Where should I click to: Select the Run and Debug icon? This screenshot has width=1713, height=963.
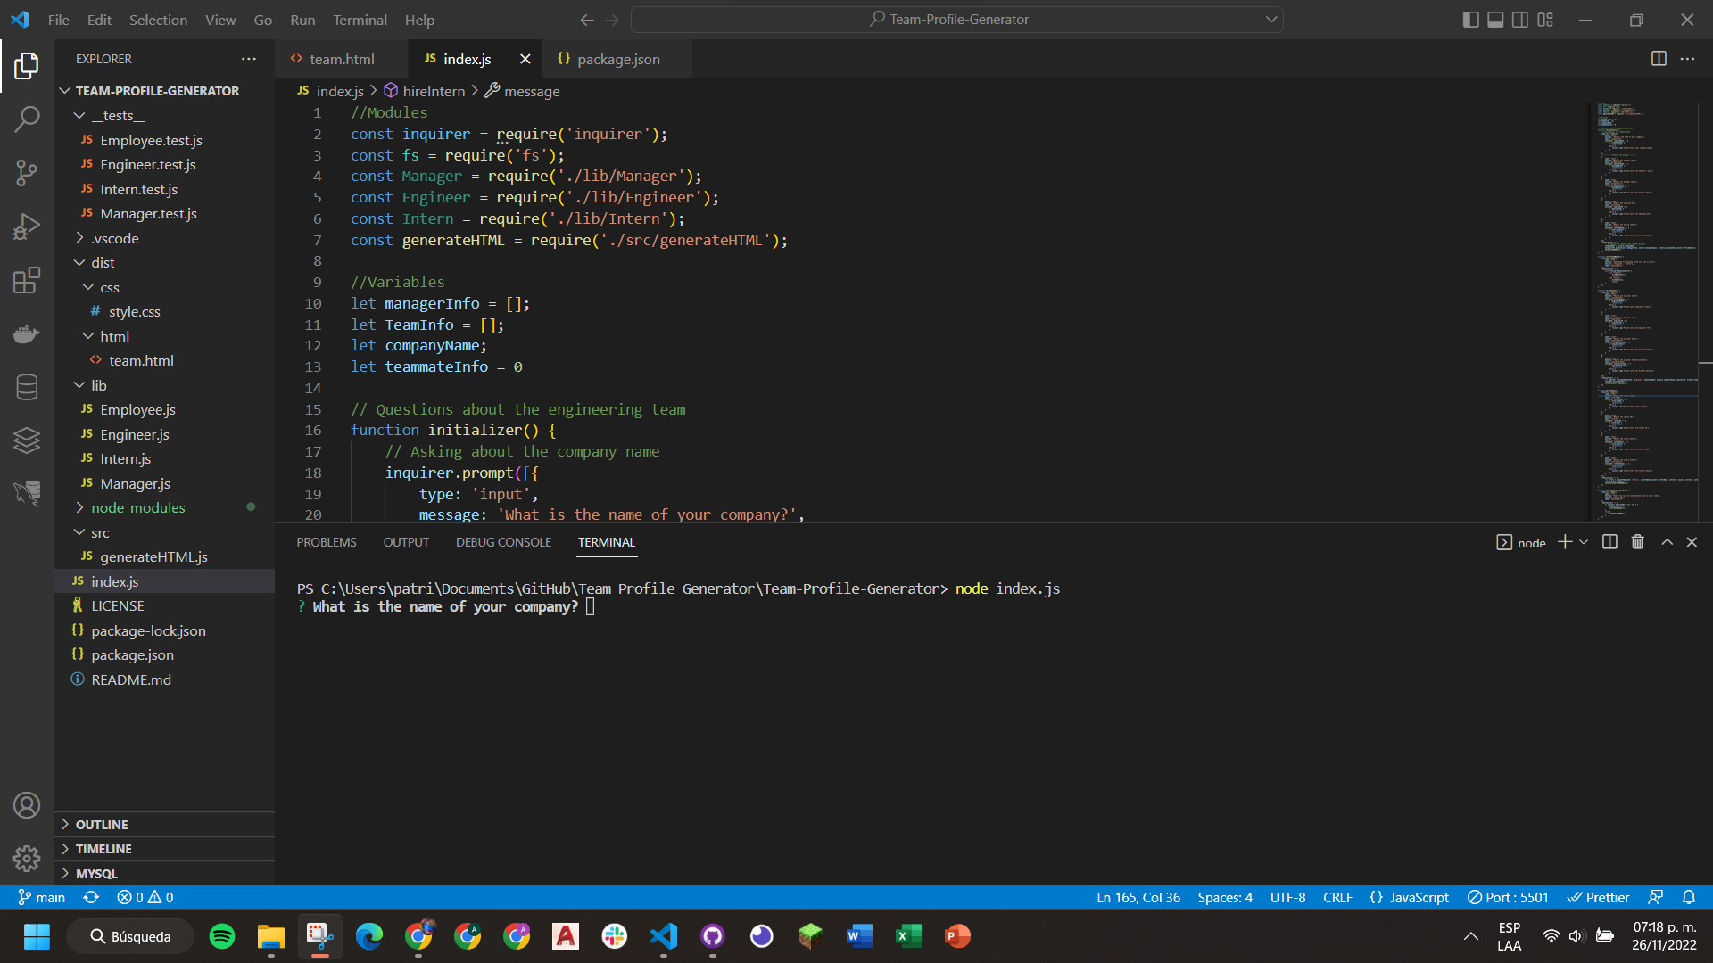27,226
